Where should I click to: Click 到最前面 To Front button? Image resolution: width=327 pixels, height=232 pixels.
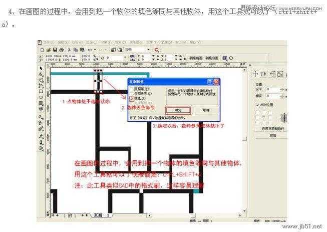tap(196, 58)
